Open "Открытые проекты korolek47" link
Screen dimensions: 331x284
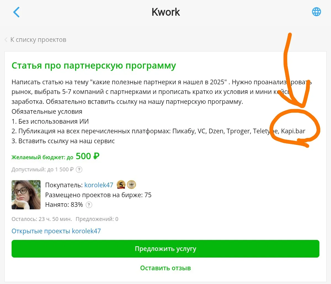tap(56, 231)
